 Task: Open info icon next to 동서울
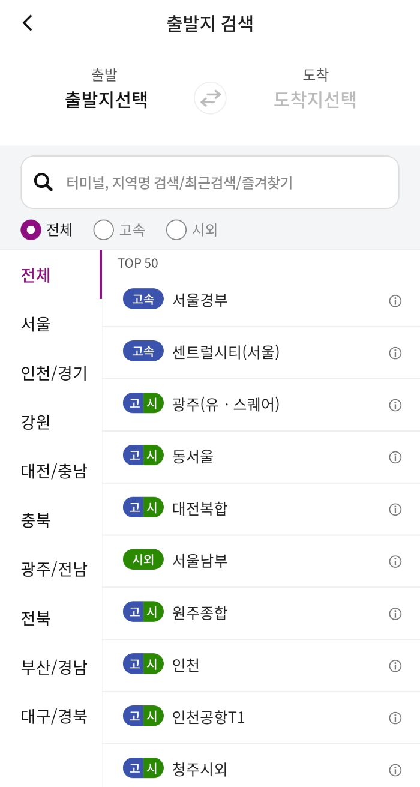[395, 457]
